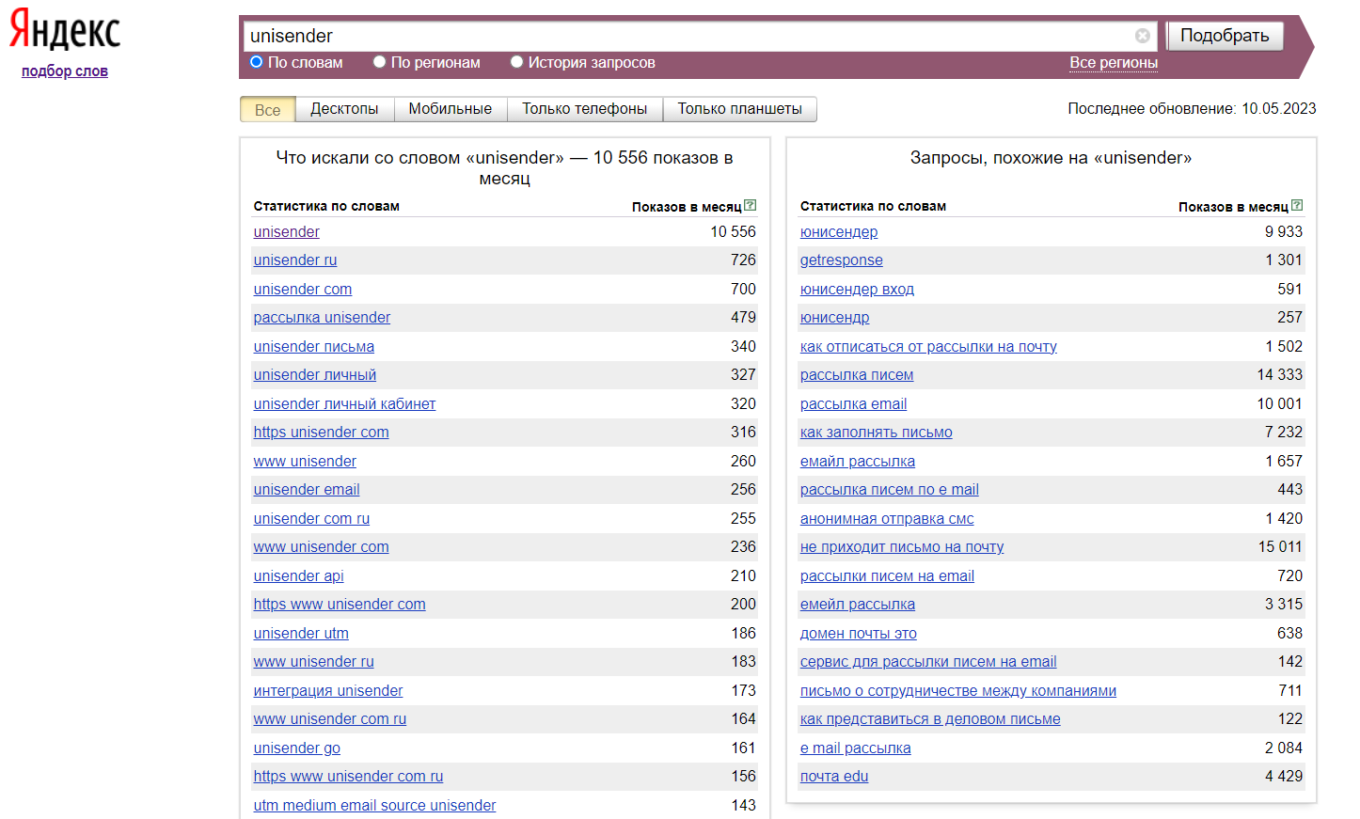Open the www unisender com keyword
Screen dimensions: 1360x819
point(322,547)
